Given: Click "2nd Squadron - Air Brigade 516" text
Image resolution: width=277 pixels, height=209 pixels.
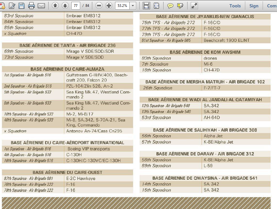Looking at the screenshot, I should click(x=28, y=86).
